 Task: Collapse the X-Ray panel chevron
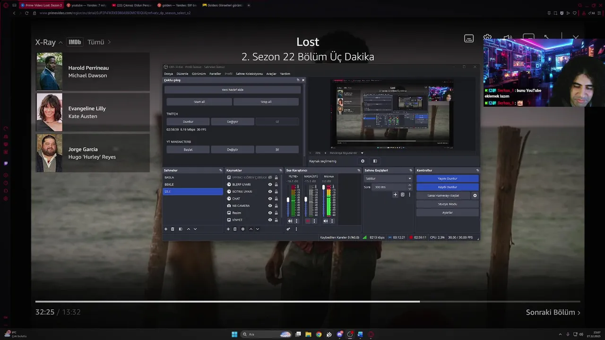[60, 42]
